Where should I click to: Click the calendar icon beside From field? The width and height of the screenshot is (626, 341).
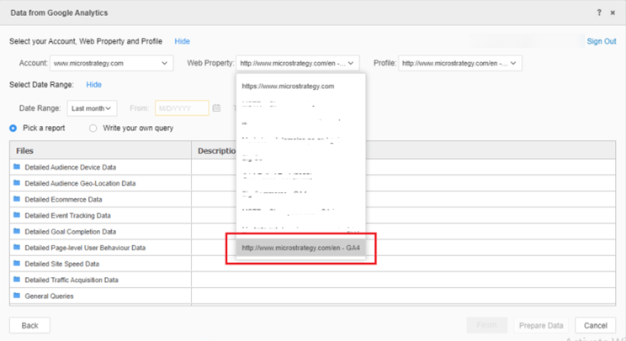tap(216, 108)
